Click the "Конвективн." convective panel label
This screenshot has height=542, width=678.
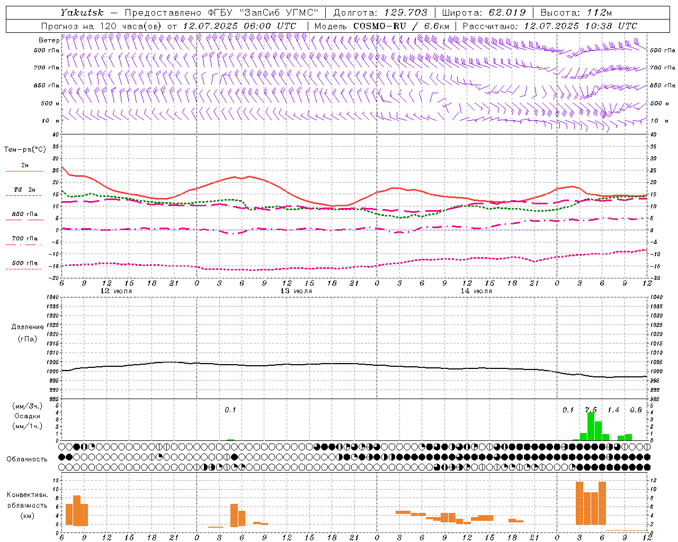[x=28, y=495]
